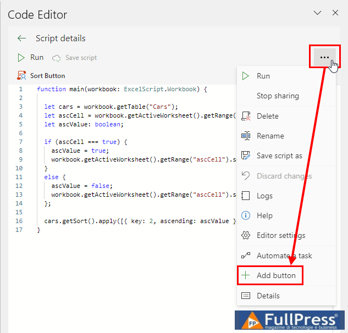Click the Rename icon in menu
The width and height of the screenshot is (348, 333).
point(246,136)
